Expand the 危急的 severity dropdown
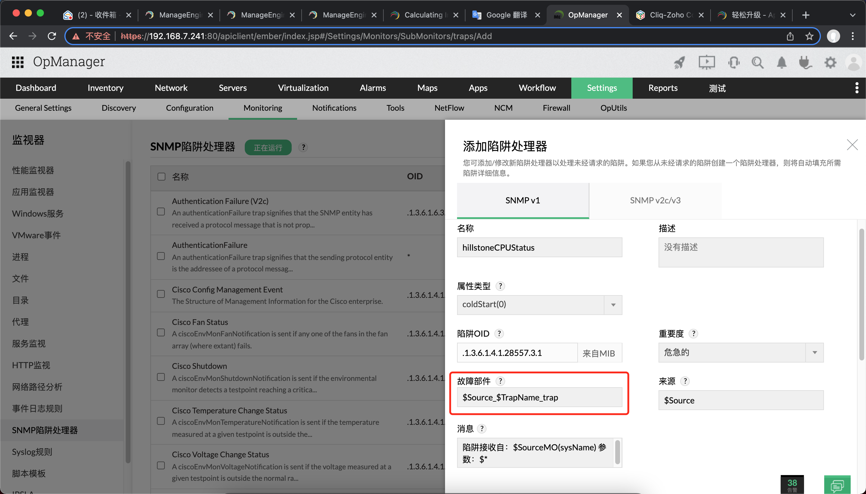Image resolution: width=866 pixels, height=494 pixels. click(814, 353)
